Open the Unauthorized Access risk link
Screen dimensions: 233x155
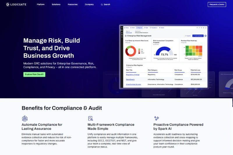[133, 84]
